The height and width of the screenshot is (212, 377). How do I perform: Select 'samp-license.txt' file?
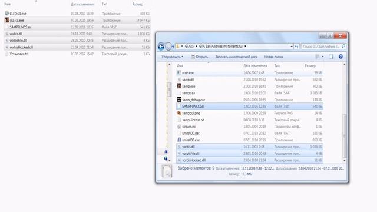click(x=250, y=120)
